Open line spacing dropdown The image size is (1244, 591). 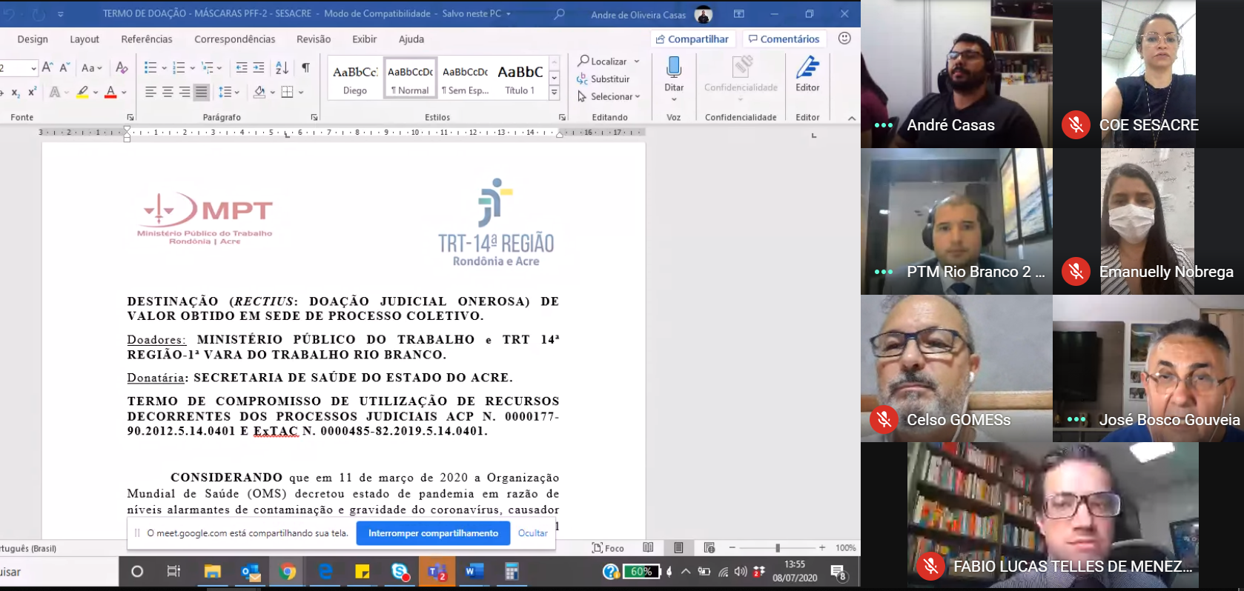[229, 92]
